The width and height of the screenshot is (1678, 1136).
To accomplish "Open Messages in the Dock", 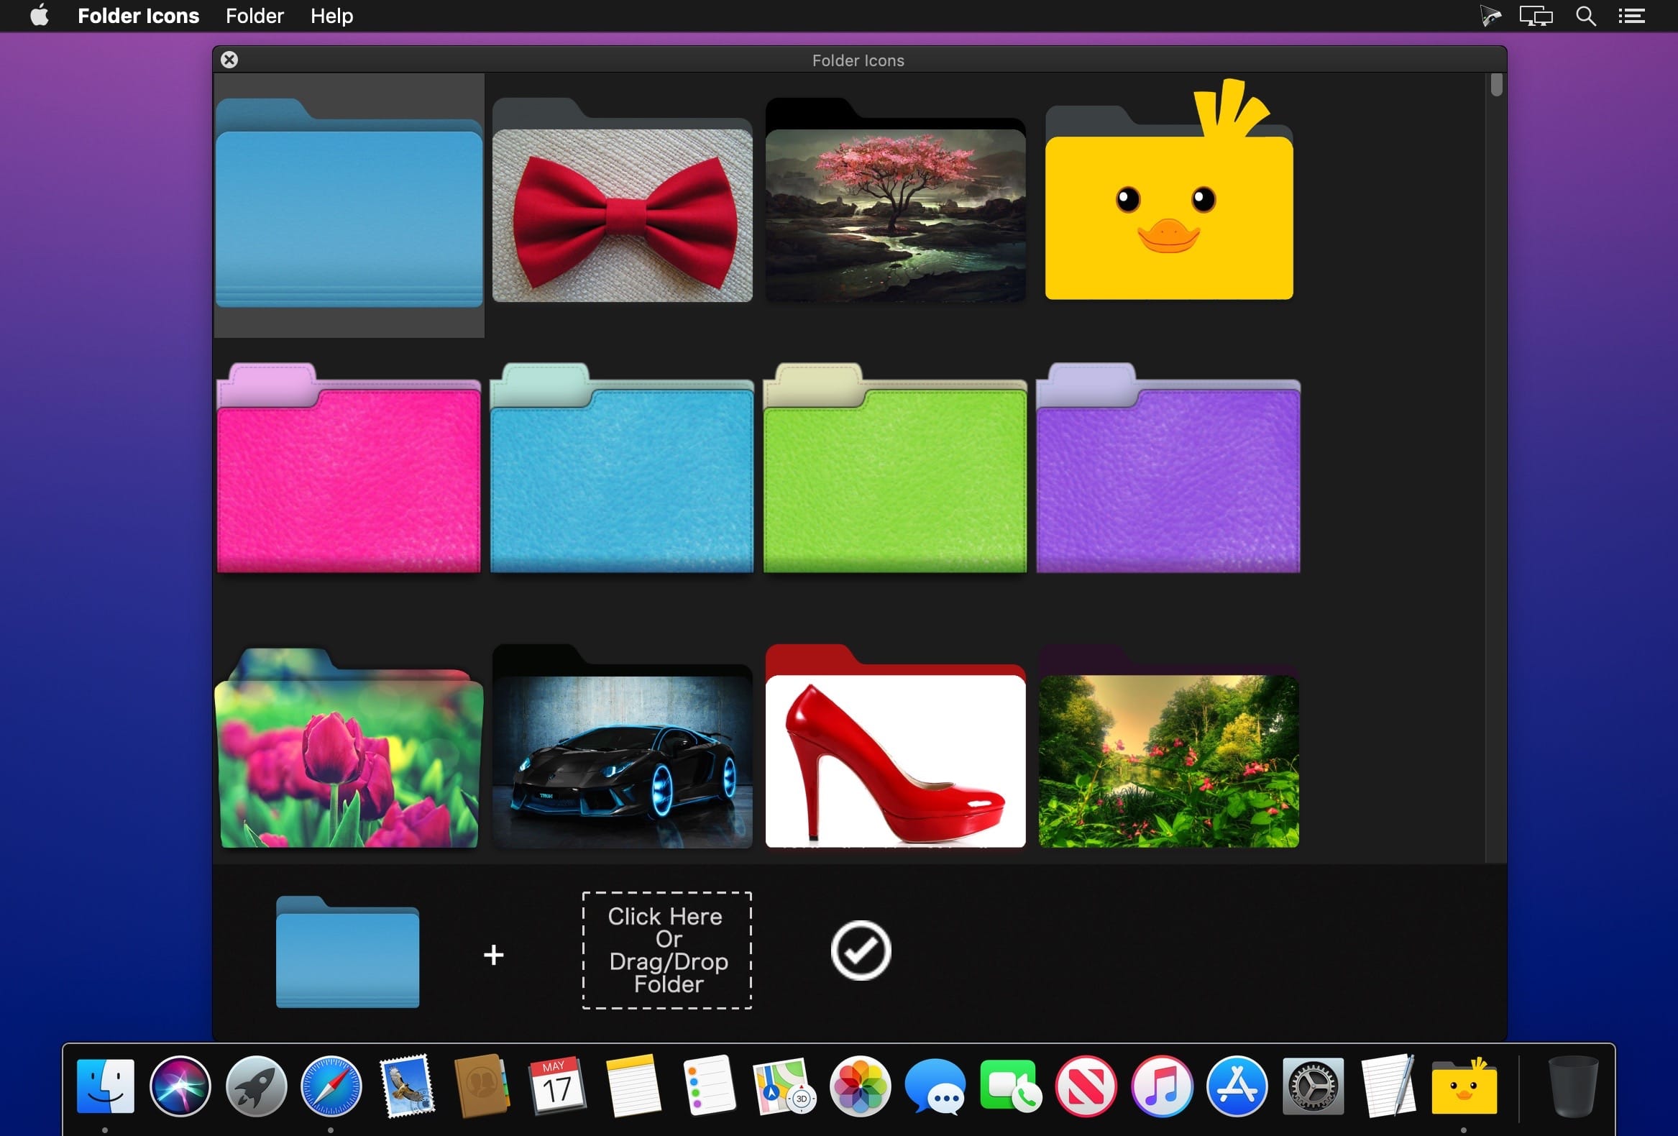I will (x=935, y=1086).
